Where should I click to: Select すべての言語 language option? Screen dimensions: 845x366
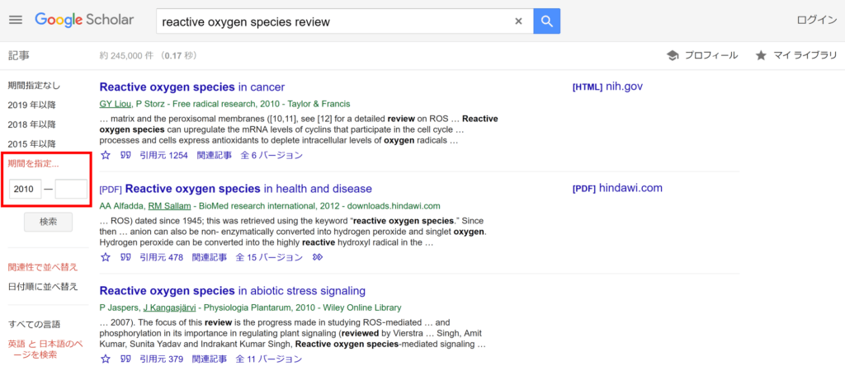point(35,325)
